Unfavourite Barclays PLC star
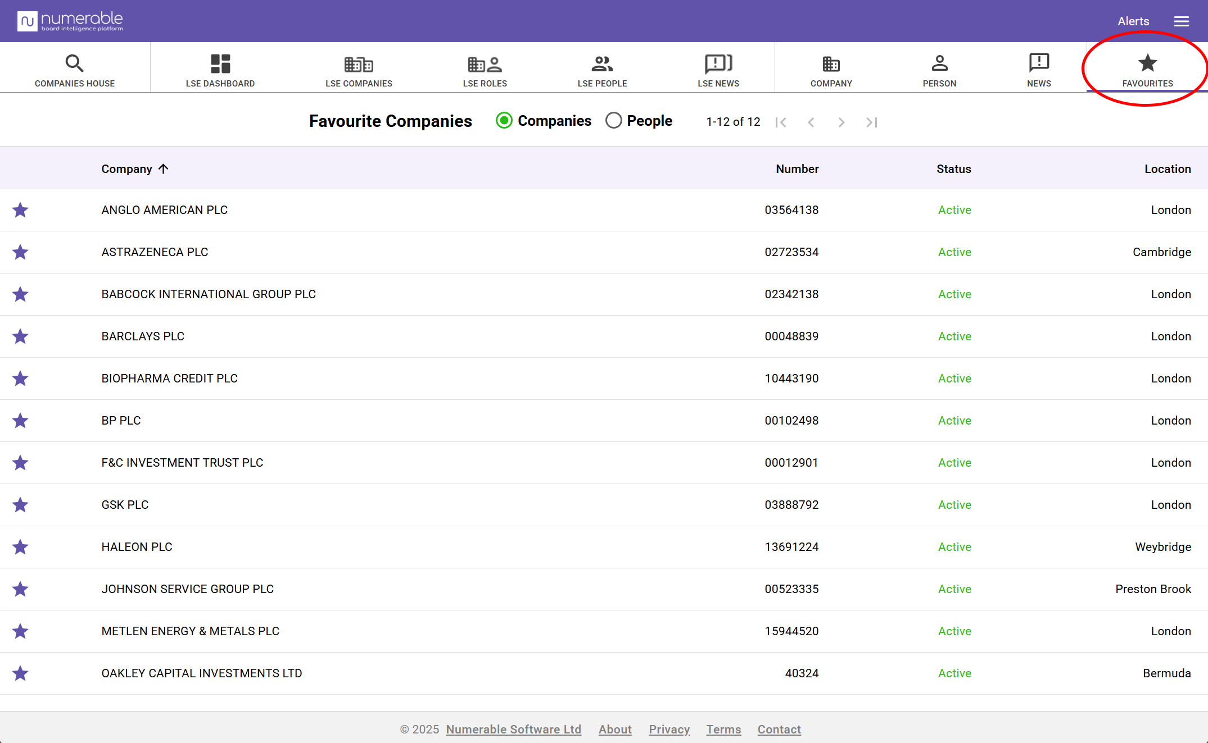Image resolution: width=1208 pixels, height=743 pixels. (20, 336)
